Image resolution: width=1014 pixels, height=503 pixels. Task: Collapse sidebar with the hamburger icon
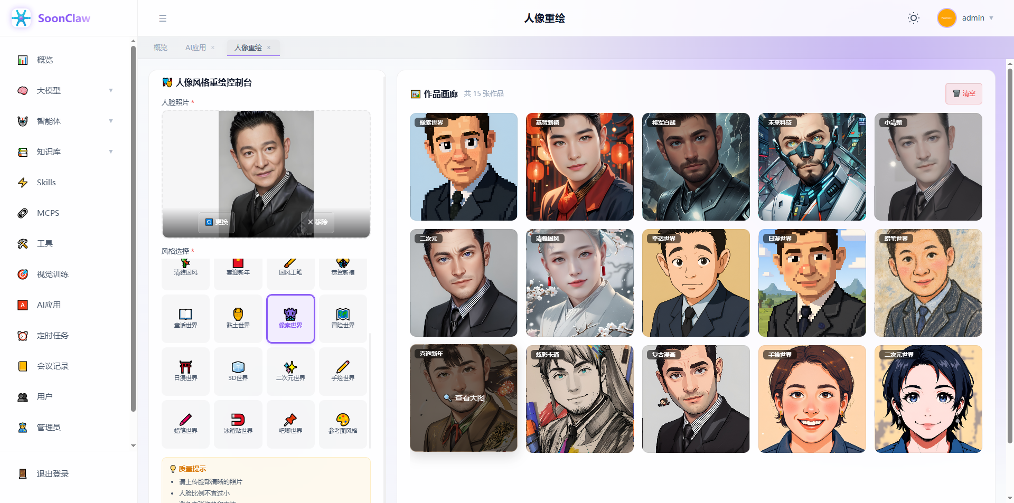[163, 18]
